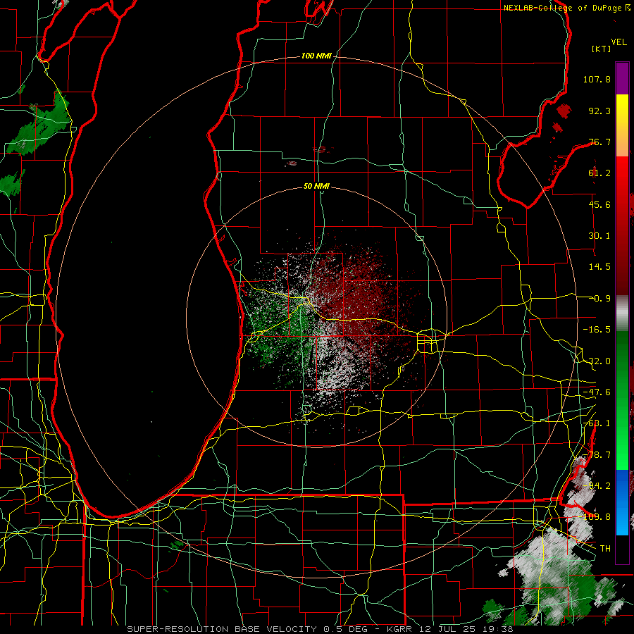
Task: Pick the gray segment of the velocity bar
Action: [x=622, y=313]
